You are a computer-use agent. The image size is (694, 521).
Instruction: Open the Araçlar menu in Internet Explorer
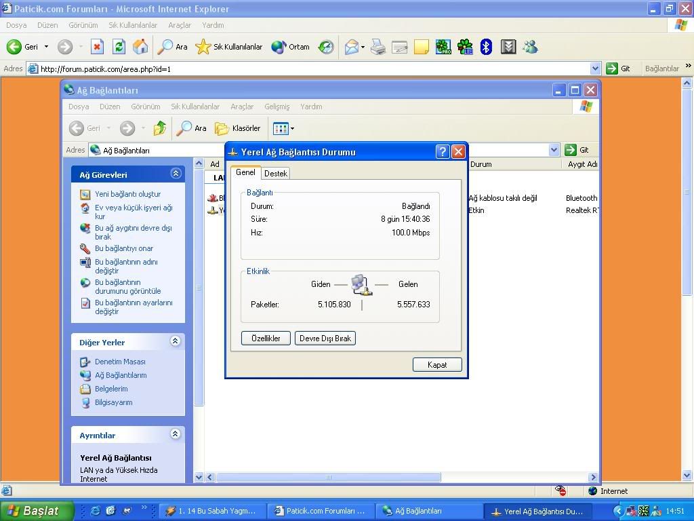(180, 25)
